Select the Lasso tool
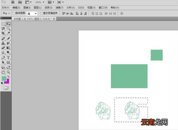This screenshot has width=178, height=130. (3, 29)
